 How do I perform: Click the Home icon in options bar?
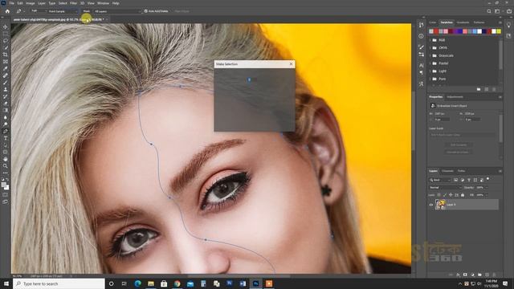coord(7,11)
